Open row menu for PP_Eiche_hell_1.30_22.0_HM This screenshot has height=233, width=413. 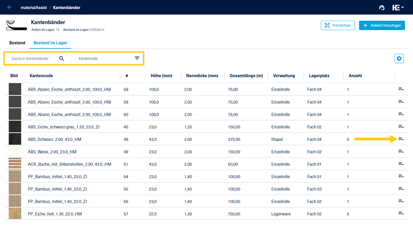coord(401,213)
